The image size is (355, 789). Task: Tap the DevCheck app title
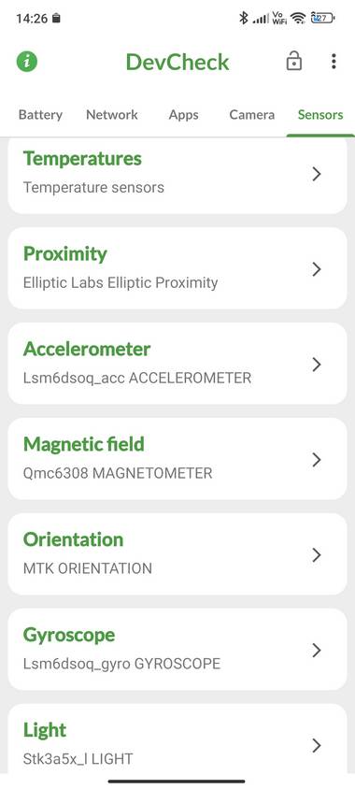pyautogui.click(x=177, y=62)
